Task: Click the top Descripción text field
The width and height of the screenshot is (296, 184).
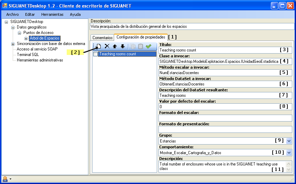Action: click(192, 26)
